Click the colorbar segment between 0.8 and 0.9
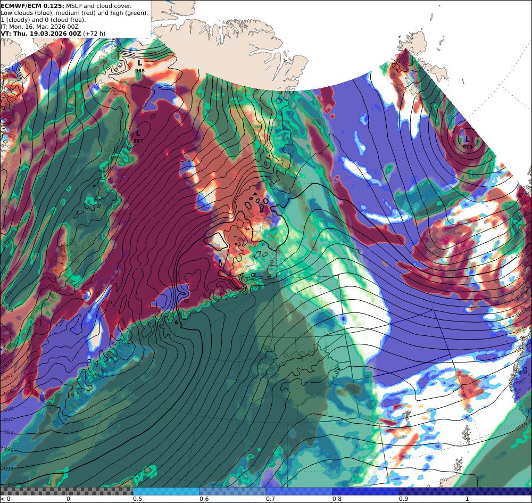The width and height of the screenshot is (532, 503). click(x=366, y=491)
